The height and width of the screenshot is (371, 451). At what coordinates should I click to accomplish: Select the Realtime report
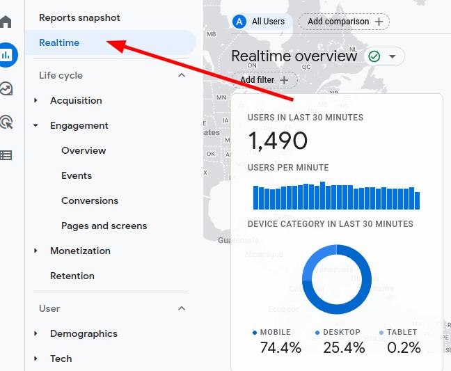click(x=111, y=42)
